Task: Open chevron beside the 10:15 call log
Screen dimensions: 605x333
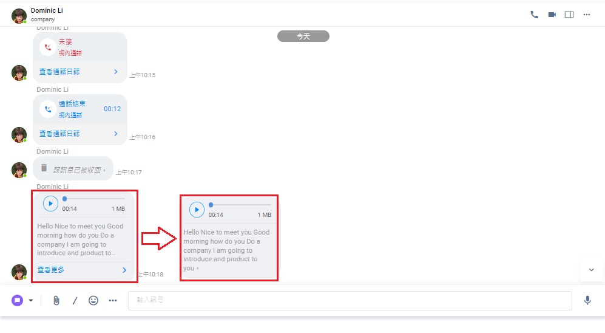Action: pyautogui.click(x=116, y=72)
